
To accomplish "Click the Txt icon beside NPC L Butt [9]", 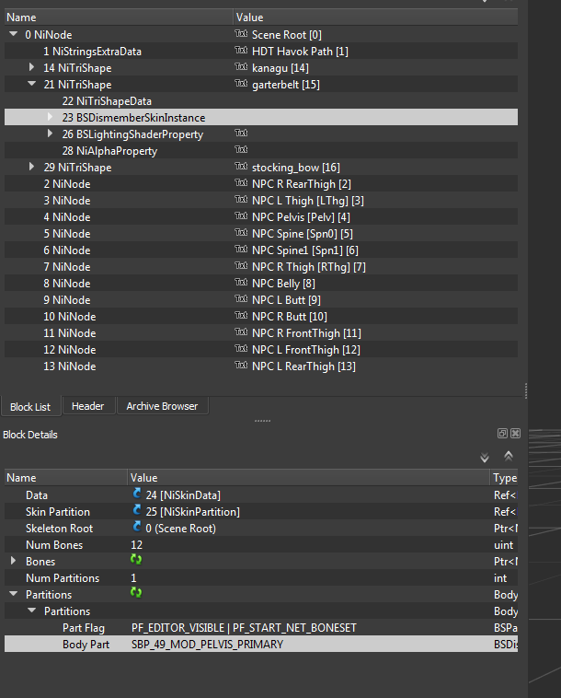I will click(241, 298).
